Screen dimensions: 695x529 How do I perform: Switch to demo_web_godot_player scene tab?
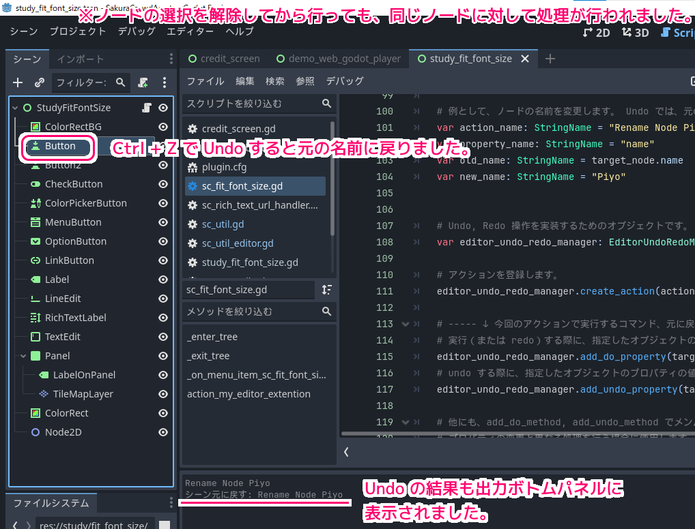click(339, 59)
